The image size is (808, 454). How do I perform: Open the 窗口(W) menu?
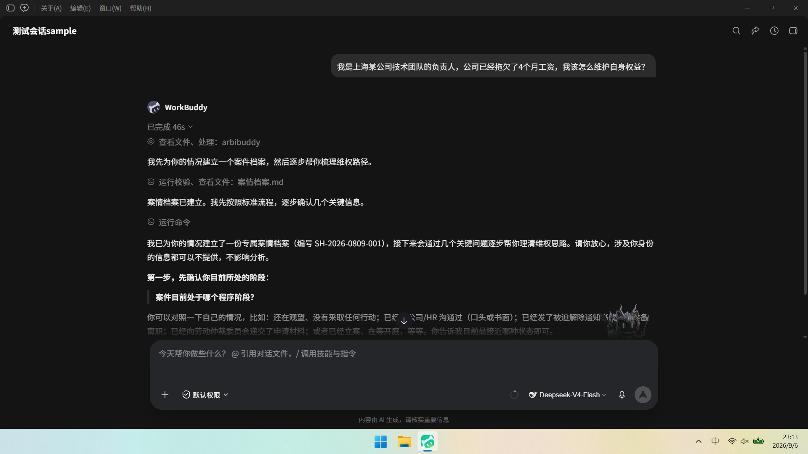[x=110, y=8]
